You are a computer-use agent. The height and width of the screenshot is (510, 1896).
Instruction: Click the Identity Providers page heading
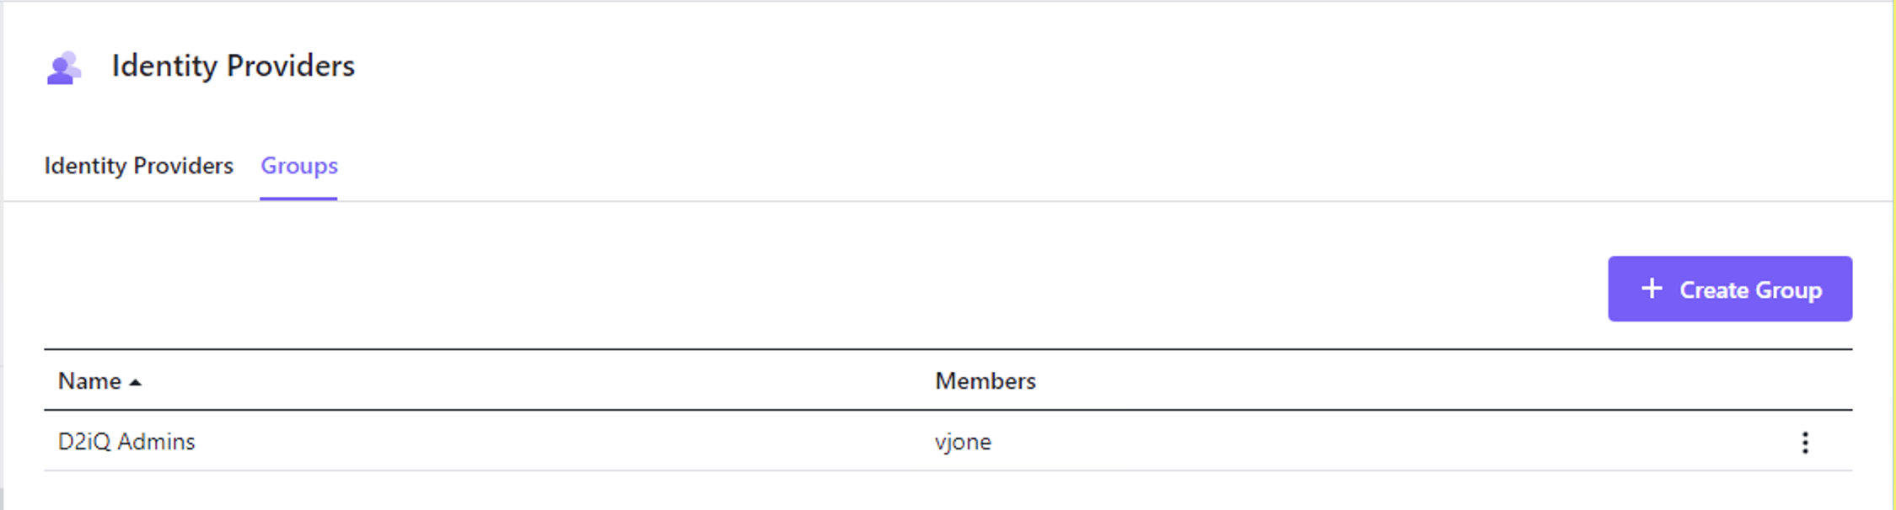233,66
